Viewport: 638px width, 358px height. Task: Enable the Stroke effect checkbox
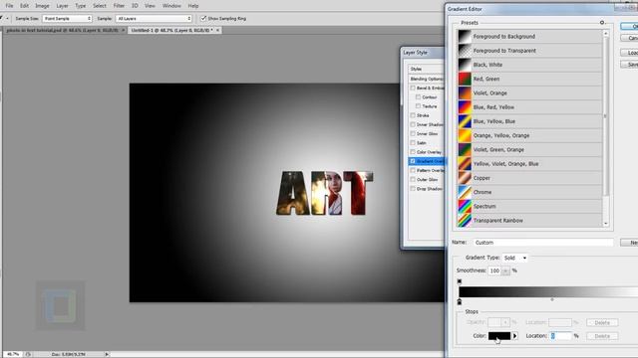point(413,115)
